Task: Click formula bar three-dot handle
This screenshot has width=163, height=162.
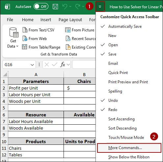Action: pos(39,64)
